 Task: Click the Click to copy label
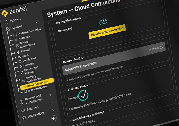154,49
